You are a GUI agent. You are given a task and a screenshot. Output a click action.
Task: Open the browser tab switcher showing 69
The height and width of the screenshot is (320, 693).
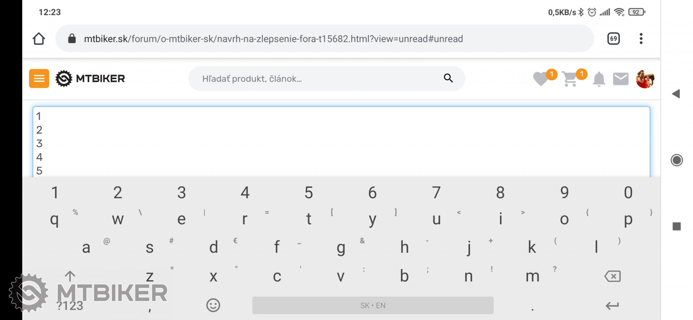click(613, 39)
